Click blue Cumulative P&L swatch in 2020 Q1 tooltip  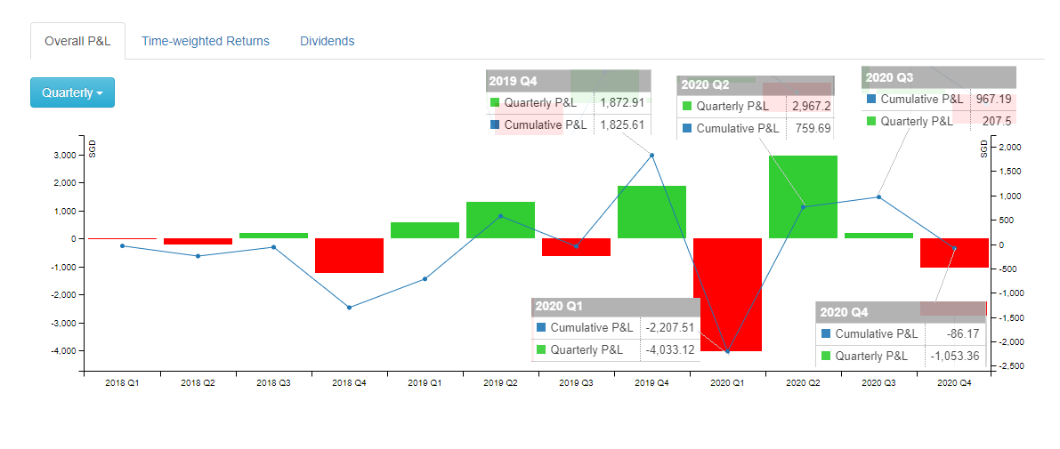(541, 328)
